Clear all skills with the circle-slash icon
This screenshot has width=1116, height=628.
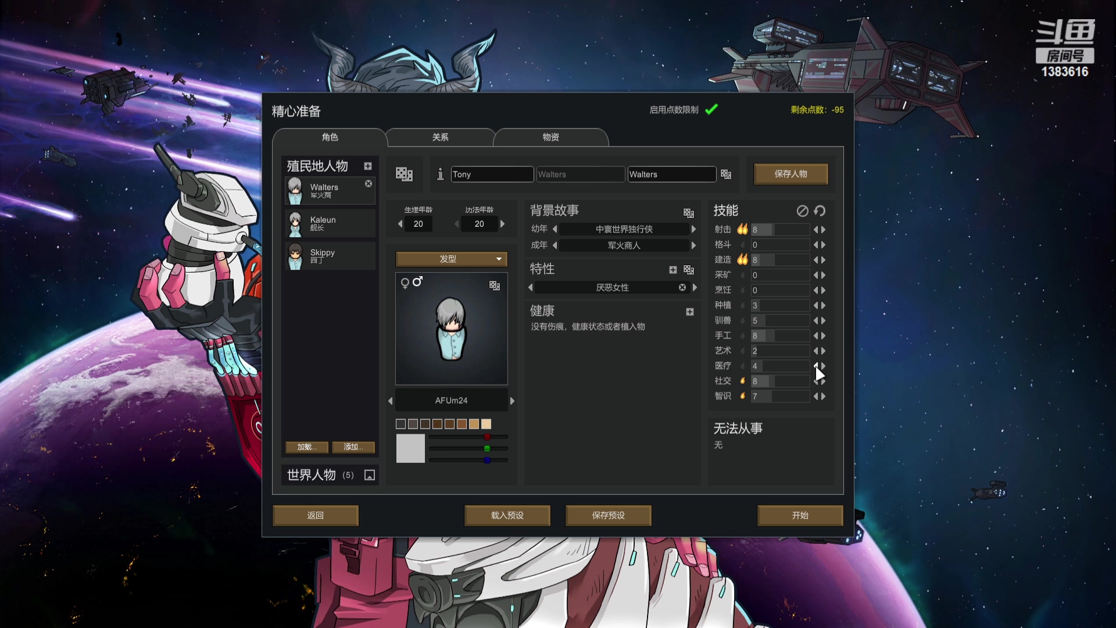click(x=802, y=211)
